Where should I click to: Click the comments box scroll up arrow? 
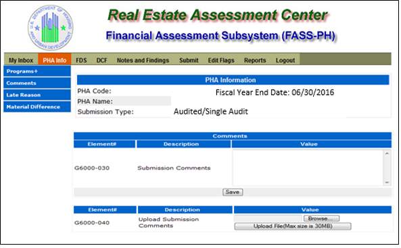click(x=387, y=154)
